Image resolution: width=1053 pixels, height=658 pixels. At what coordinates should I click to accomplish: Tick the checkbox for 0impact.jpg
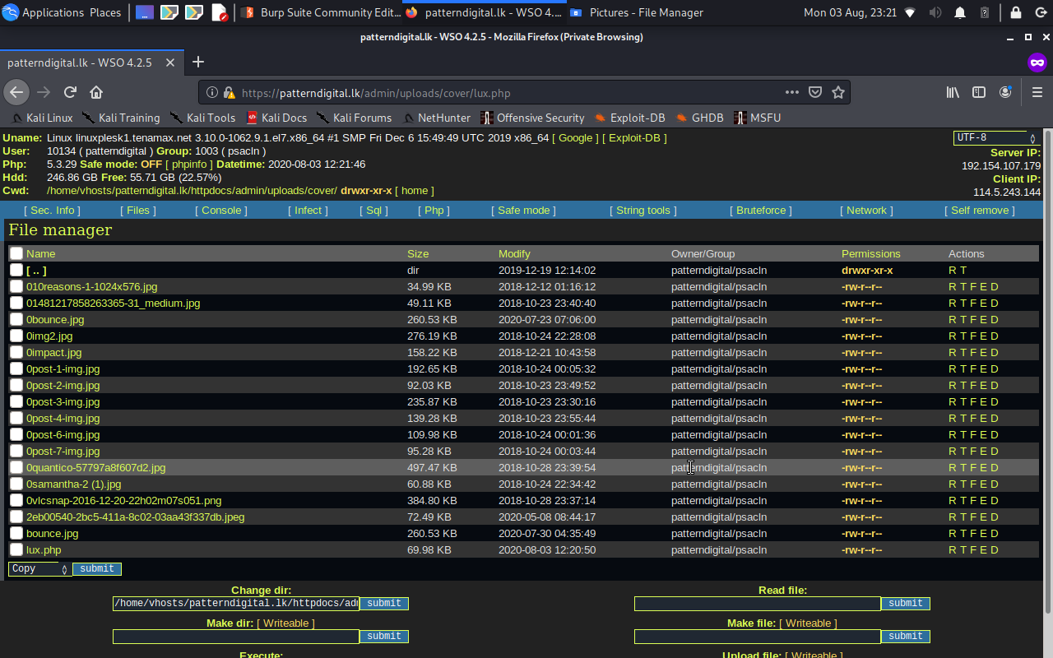[x=16, y=352]
